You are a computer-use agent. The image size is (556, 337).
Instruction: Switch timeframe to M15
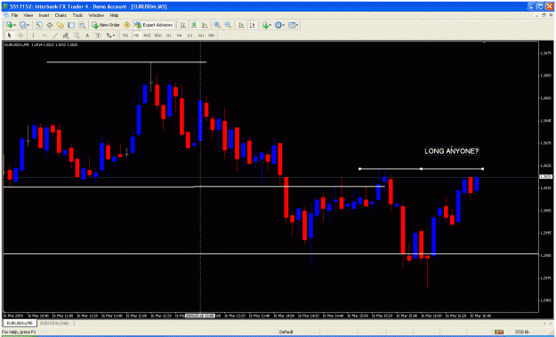(147, 36)
